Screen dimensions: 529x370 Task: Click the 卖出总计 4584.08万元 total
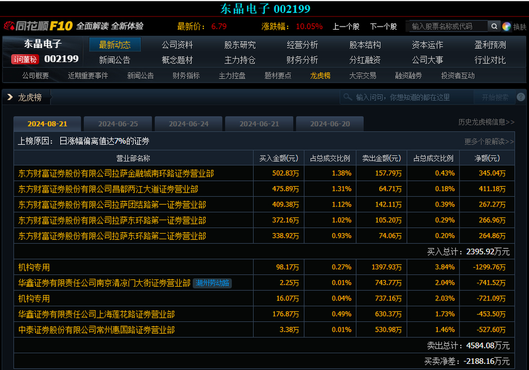[468, 346]
